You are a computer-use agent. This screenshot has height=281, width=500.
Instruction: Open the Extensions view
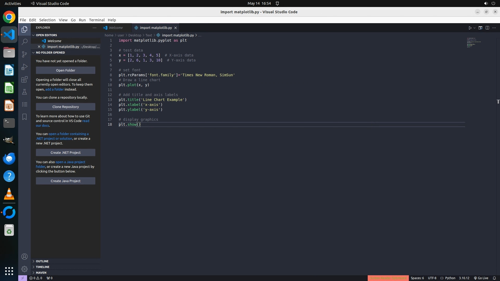click(x=24, y=79)
